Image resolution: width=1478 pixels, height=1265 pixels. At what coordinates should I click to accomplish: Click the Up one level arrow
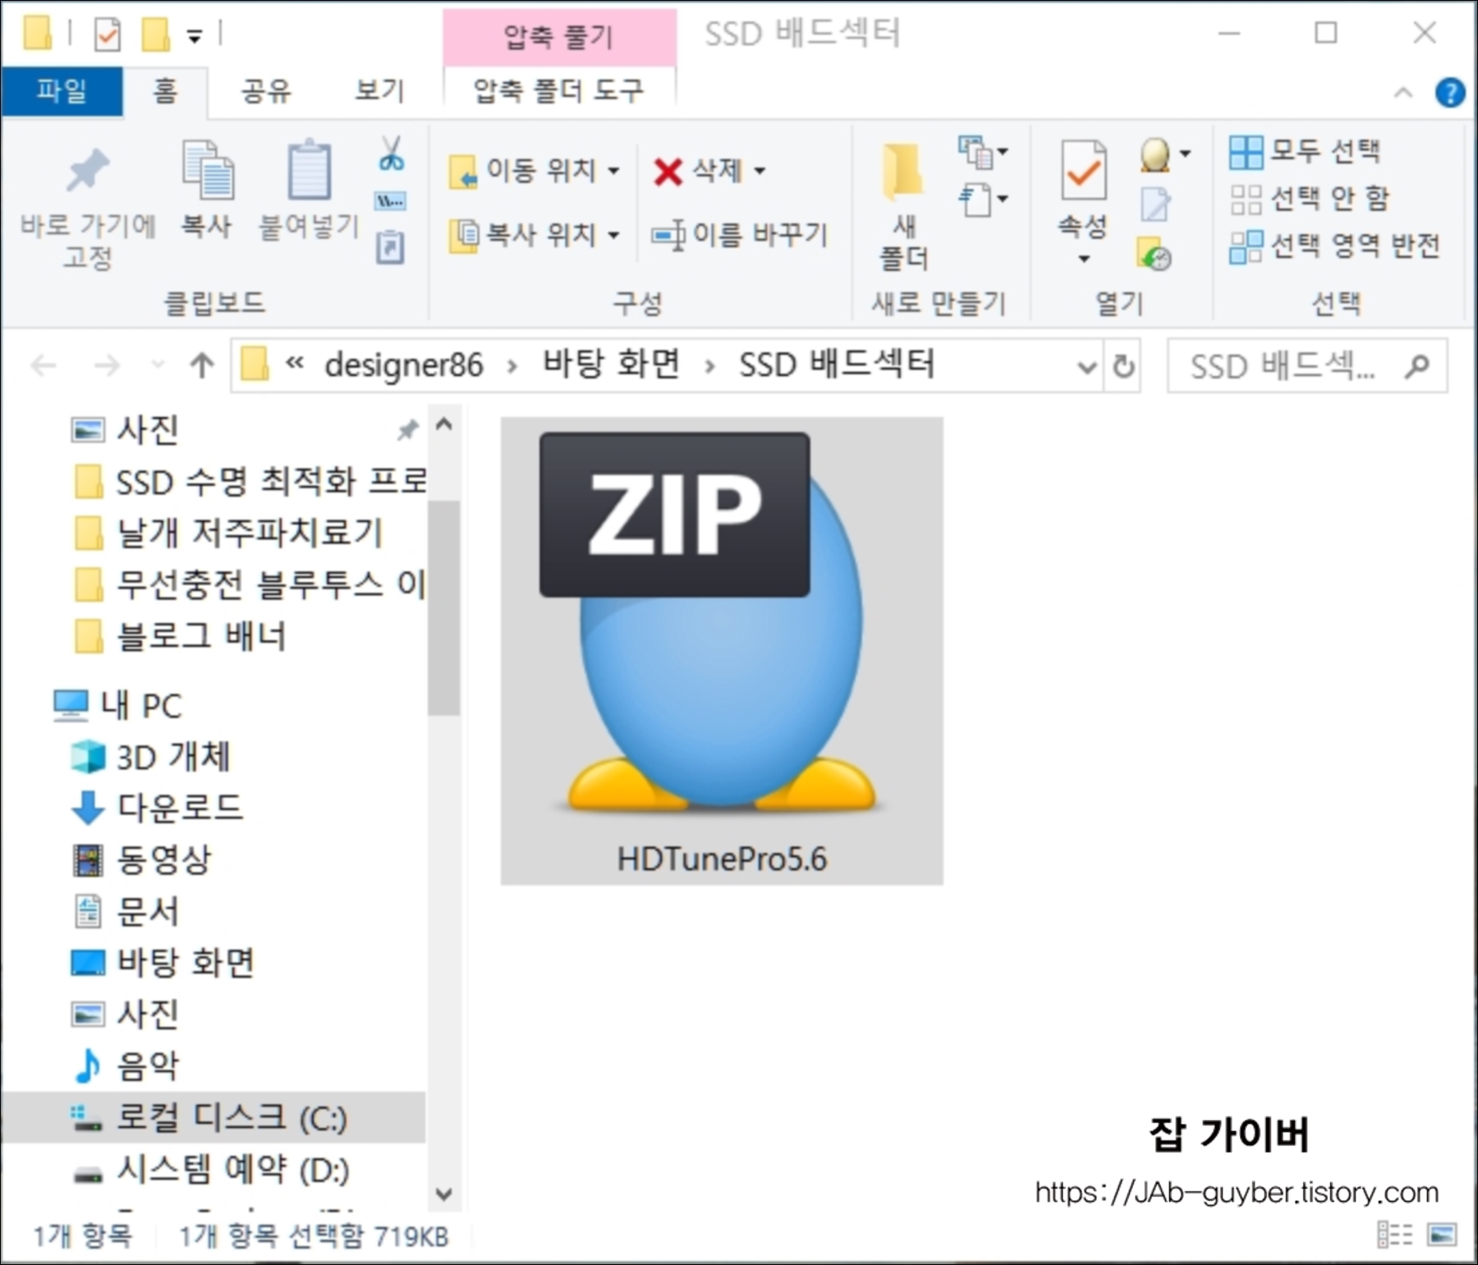[202, 364]
